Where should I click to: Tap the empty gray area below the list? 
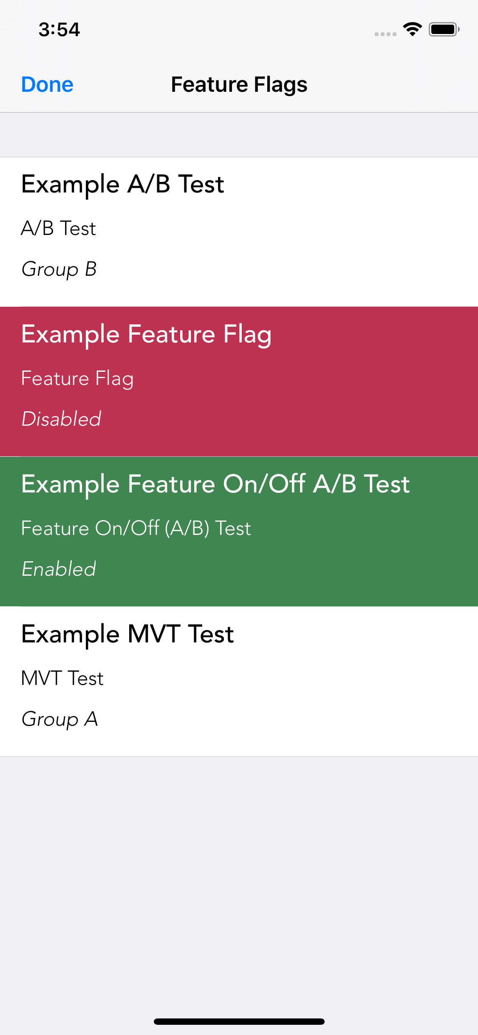[239, 884]
